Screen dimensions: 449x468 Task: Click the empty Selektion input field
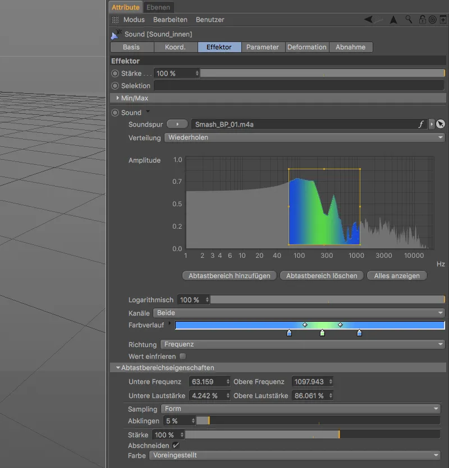coord(299,86)
